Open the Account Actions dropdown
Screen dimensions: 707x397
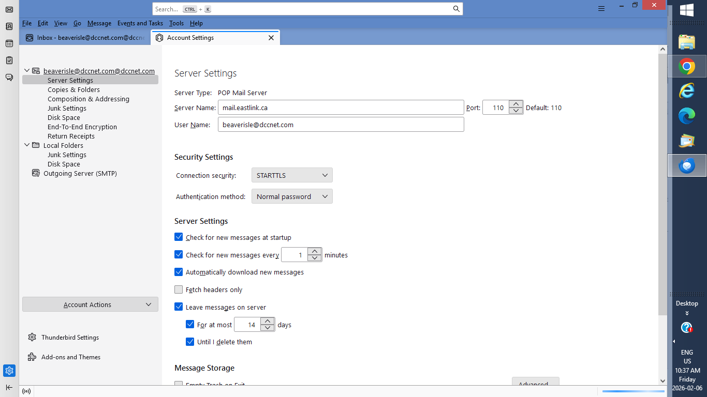tap(90, 304)
